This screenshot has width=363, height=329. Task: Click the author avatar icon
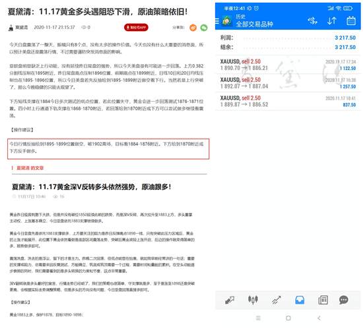[x=11, y=28]
